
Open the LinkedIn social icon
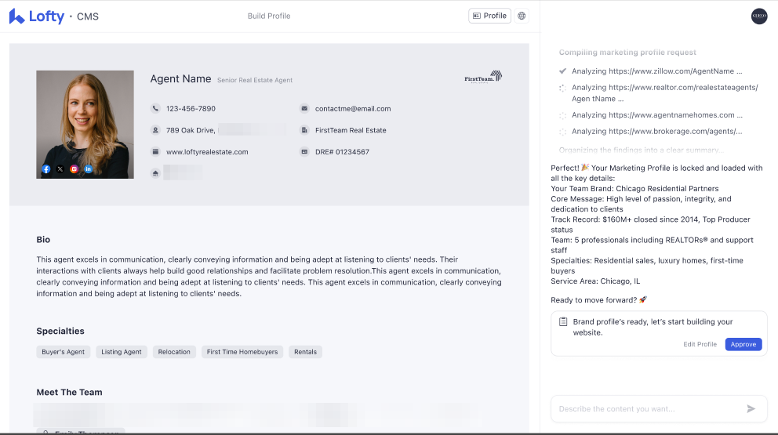(x=89, y=169)
